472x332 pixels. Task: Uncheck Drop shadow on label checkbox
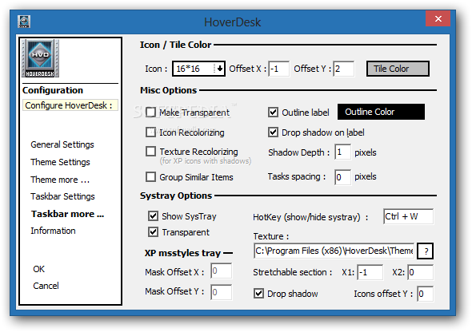(273, 132)
